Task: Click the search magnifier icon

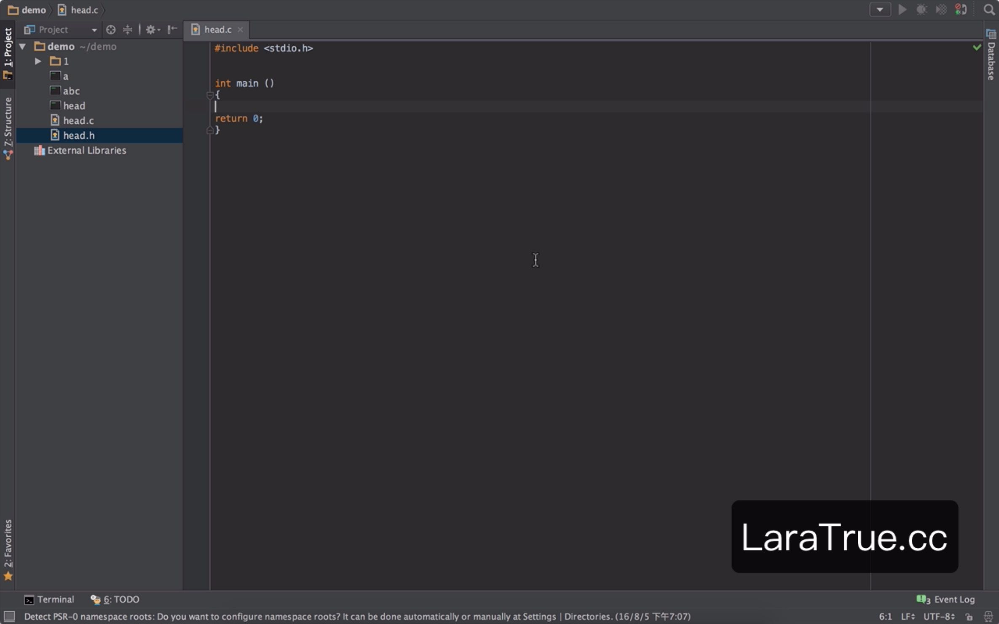Action: (x=989, y=10)
